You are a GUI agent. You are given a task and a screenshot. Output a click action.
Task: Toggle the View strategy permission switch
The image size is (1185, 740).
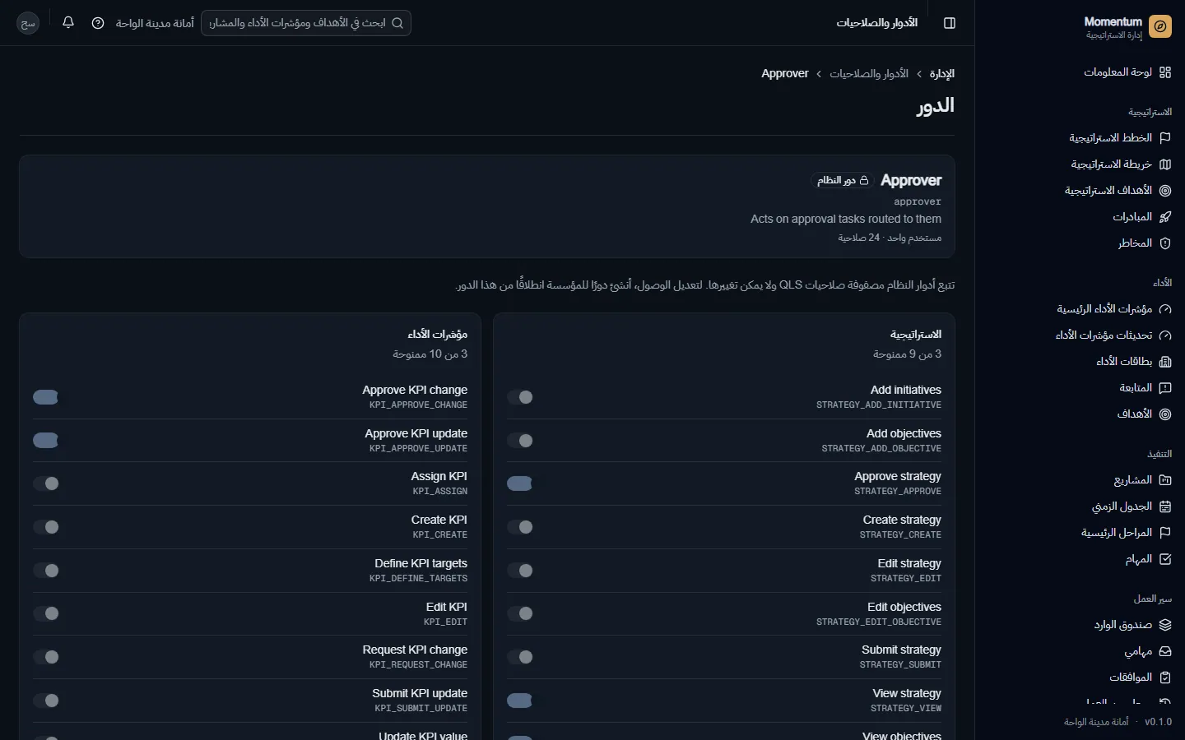click(x=520, y=701)
